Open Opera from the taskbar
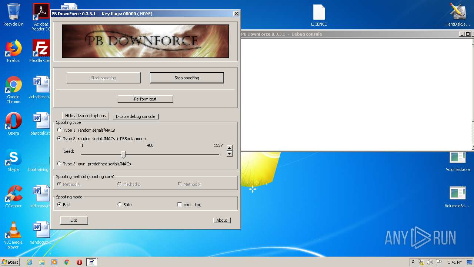Image resolution: width=474 pixels, height=267 pixels. point(79,262)
